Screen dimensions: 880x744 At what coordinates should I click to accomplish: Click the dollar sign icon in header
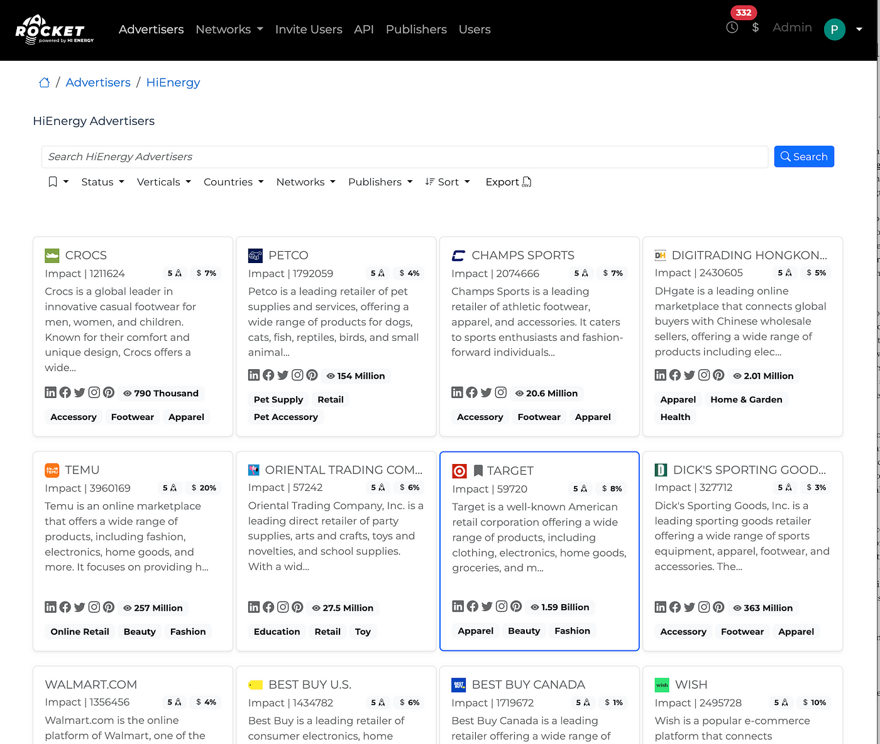tap(756, 28)
